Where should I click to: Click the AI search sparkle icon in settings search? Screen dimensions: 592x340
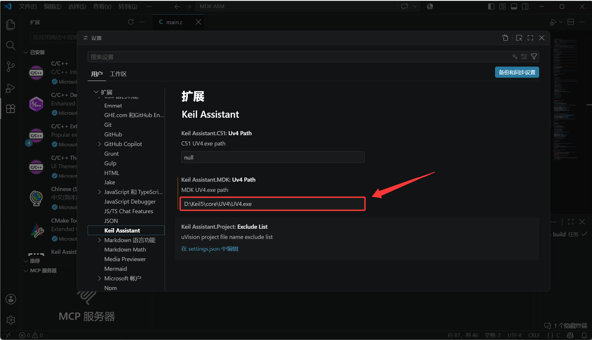pos(515,57)
